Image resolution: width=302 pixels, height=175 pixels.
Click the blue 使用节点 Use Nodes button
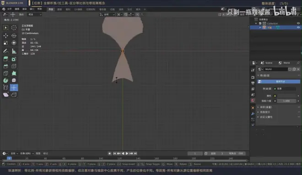point(279,82)
